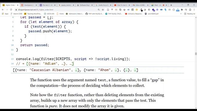Viewport: 197px width, 111px height.
Task: Click the 'if (test(element))' line
Action: [x=45, y=27]
